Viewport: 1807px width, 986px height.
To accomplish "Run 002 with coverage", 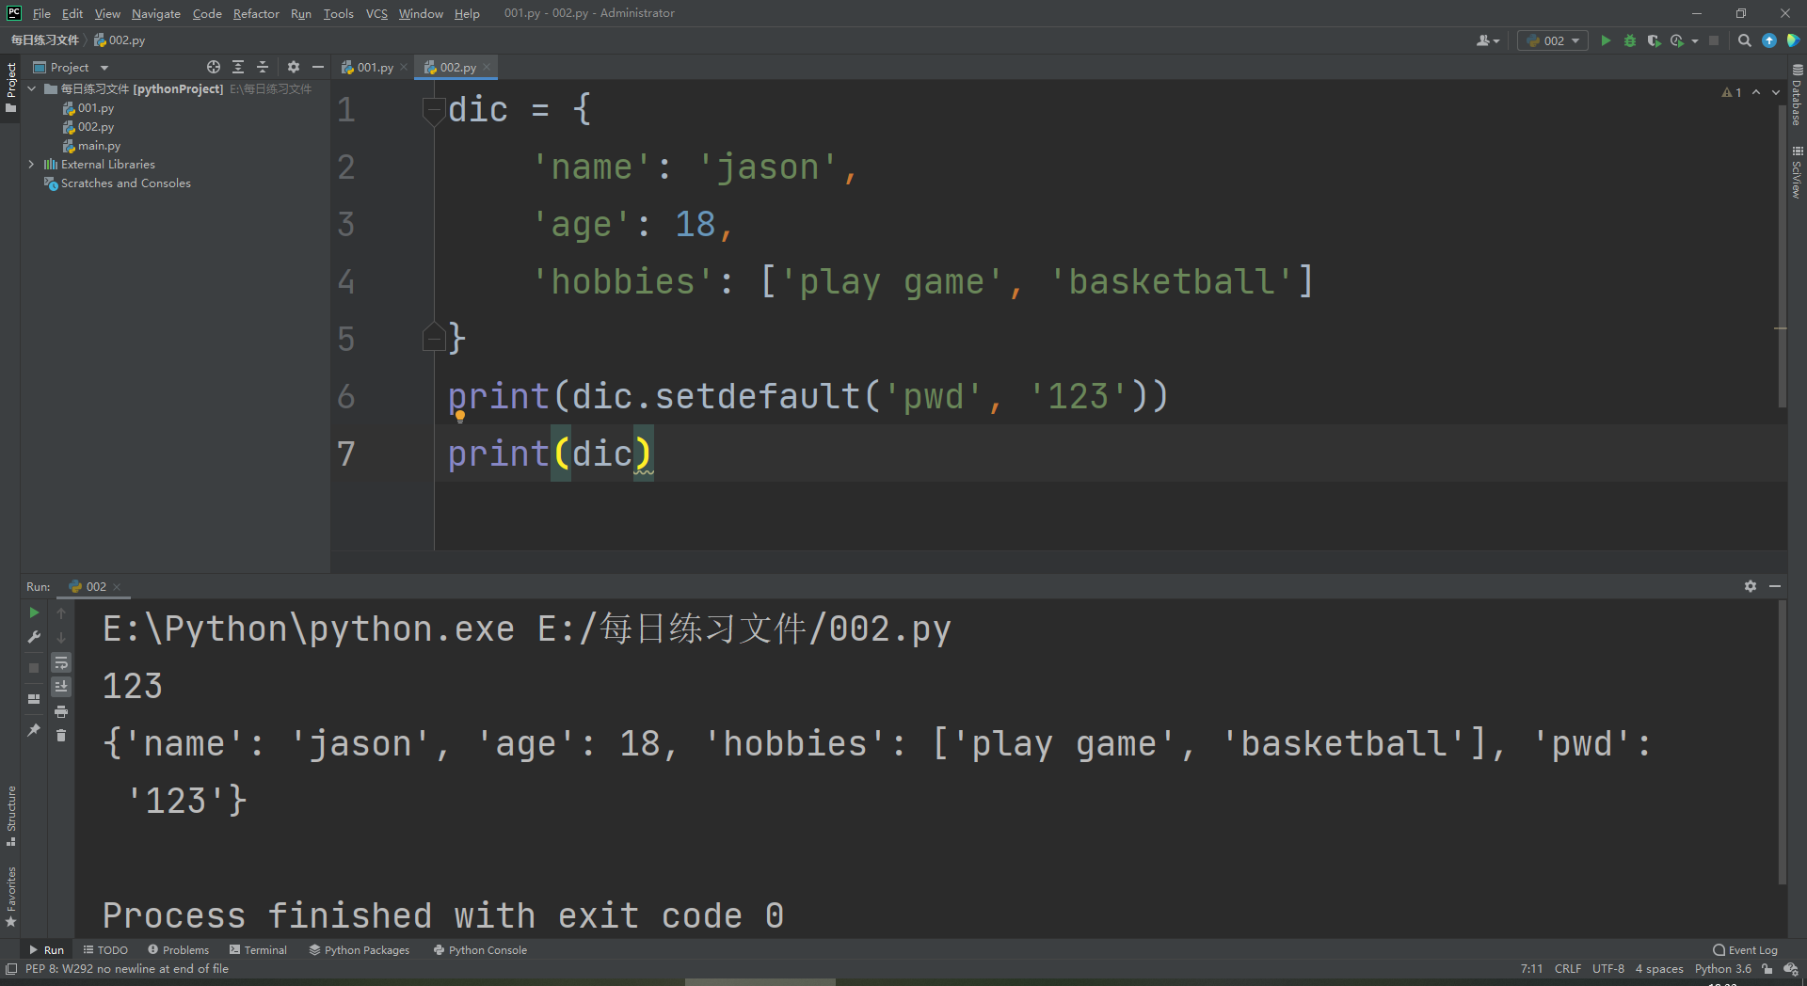I will (1654, 40).
